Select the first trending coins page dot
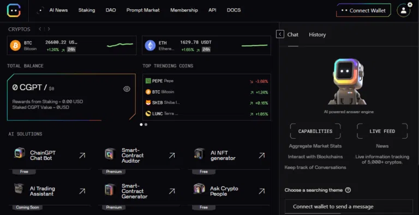This screenshot has width=419, height=215. (x=141, y=124)
